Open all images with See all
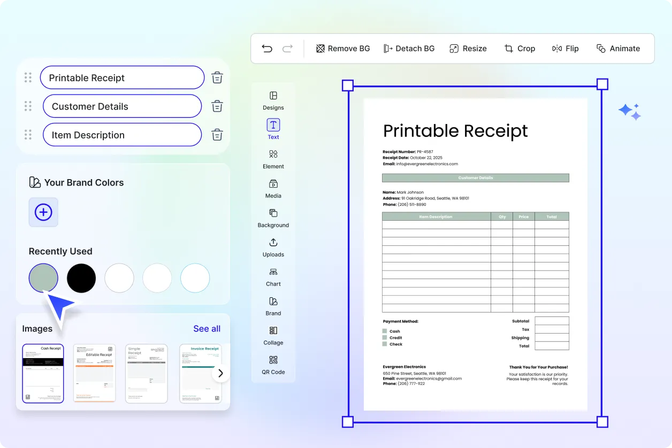Image resolution: width=672 pixels, height=448 pixels. (207, 328)
